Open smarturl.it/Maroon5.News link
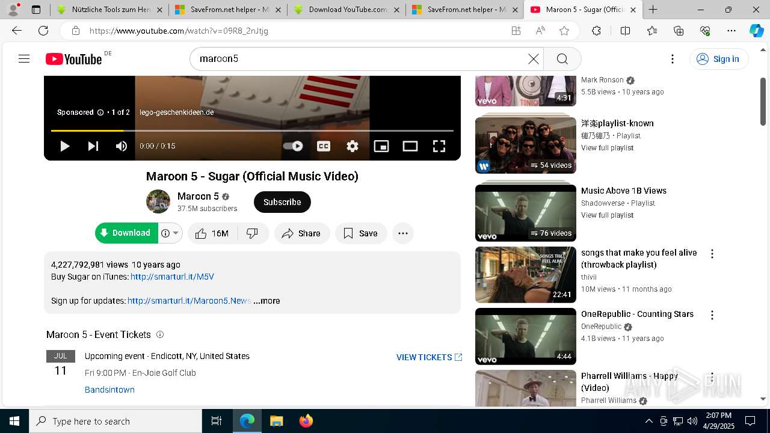 (189, 301)
